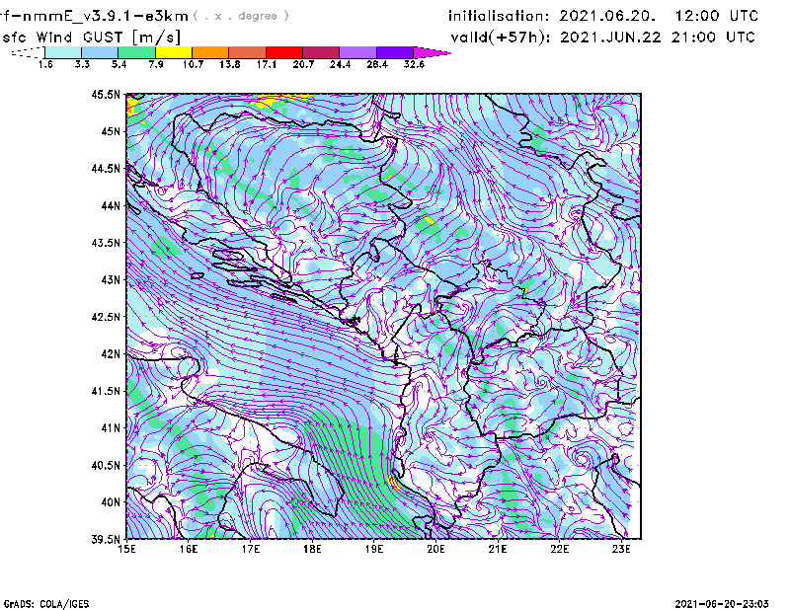Click the '39.5N' latitude label
This screenshot has width=790, height=610.
[x=106, y=540]
